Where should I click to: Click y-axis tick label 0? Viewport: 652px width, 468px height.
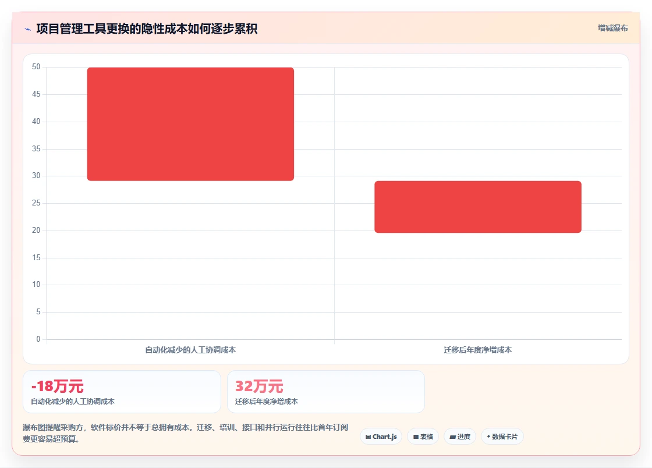38,339
